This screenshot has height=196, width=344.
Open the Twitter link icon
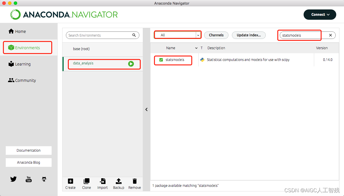pos(13,179)
